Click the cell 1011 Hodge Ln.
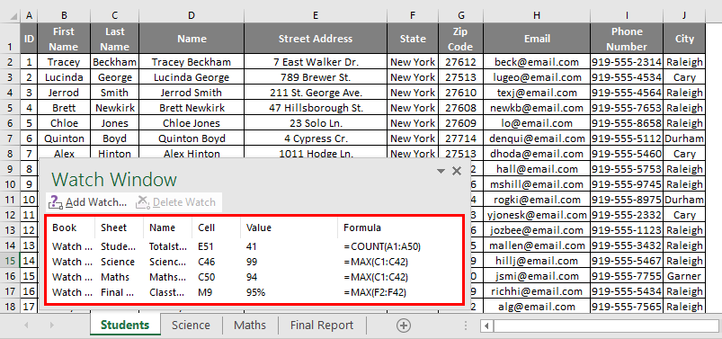Image resolution: width=722 pixels, height=339 pixels. click(316, 154)
